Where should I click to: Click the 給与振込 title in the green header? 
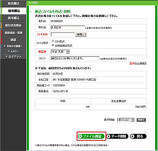33,3
